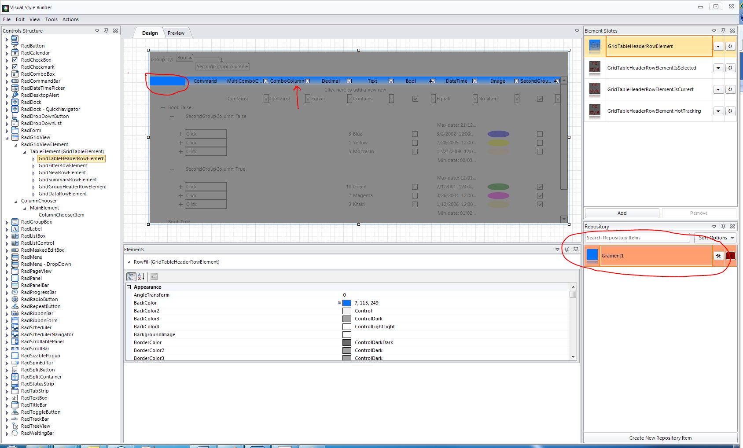
Task: Open dropdown for the GridTableHeaderRowElement.IsCurrent state
Action: coord(718,89)
